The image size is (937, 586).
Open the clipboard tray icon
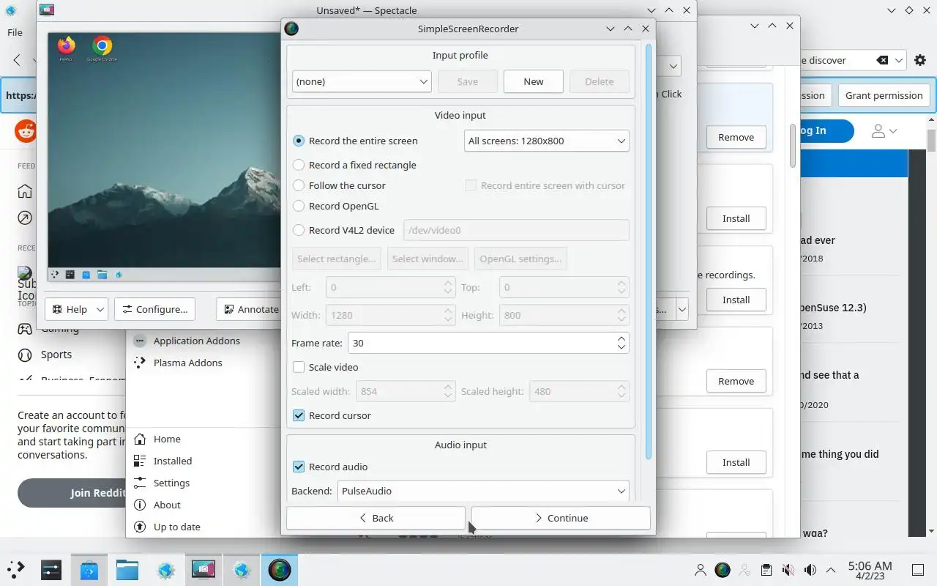click(x=766, y=570)
